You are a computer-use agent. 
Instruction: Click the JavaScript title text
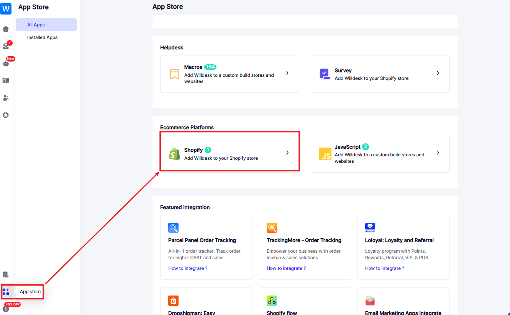[348, 147]
